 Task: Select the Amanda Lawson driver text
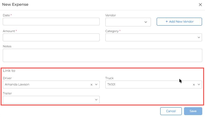point(17,84)
